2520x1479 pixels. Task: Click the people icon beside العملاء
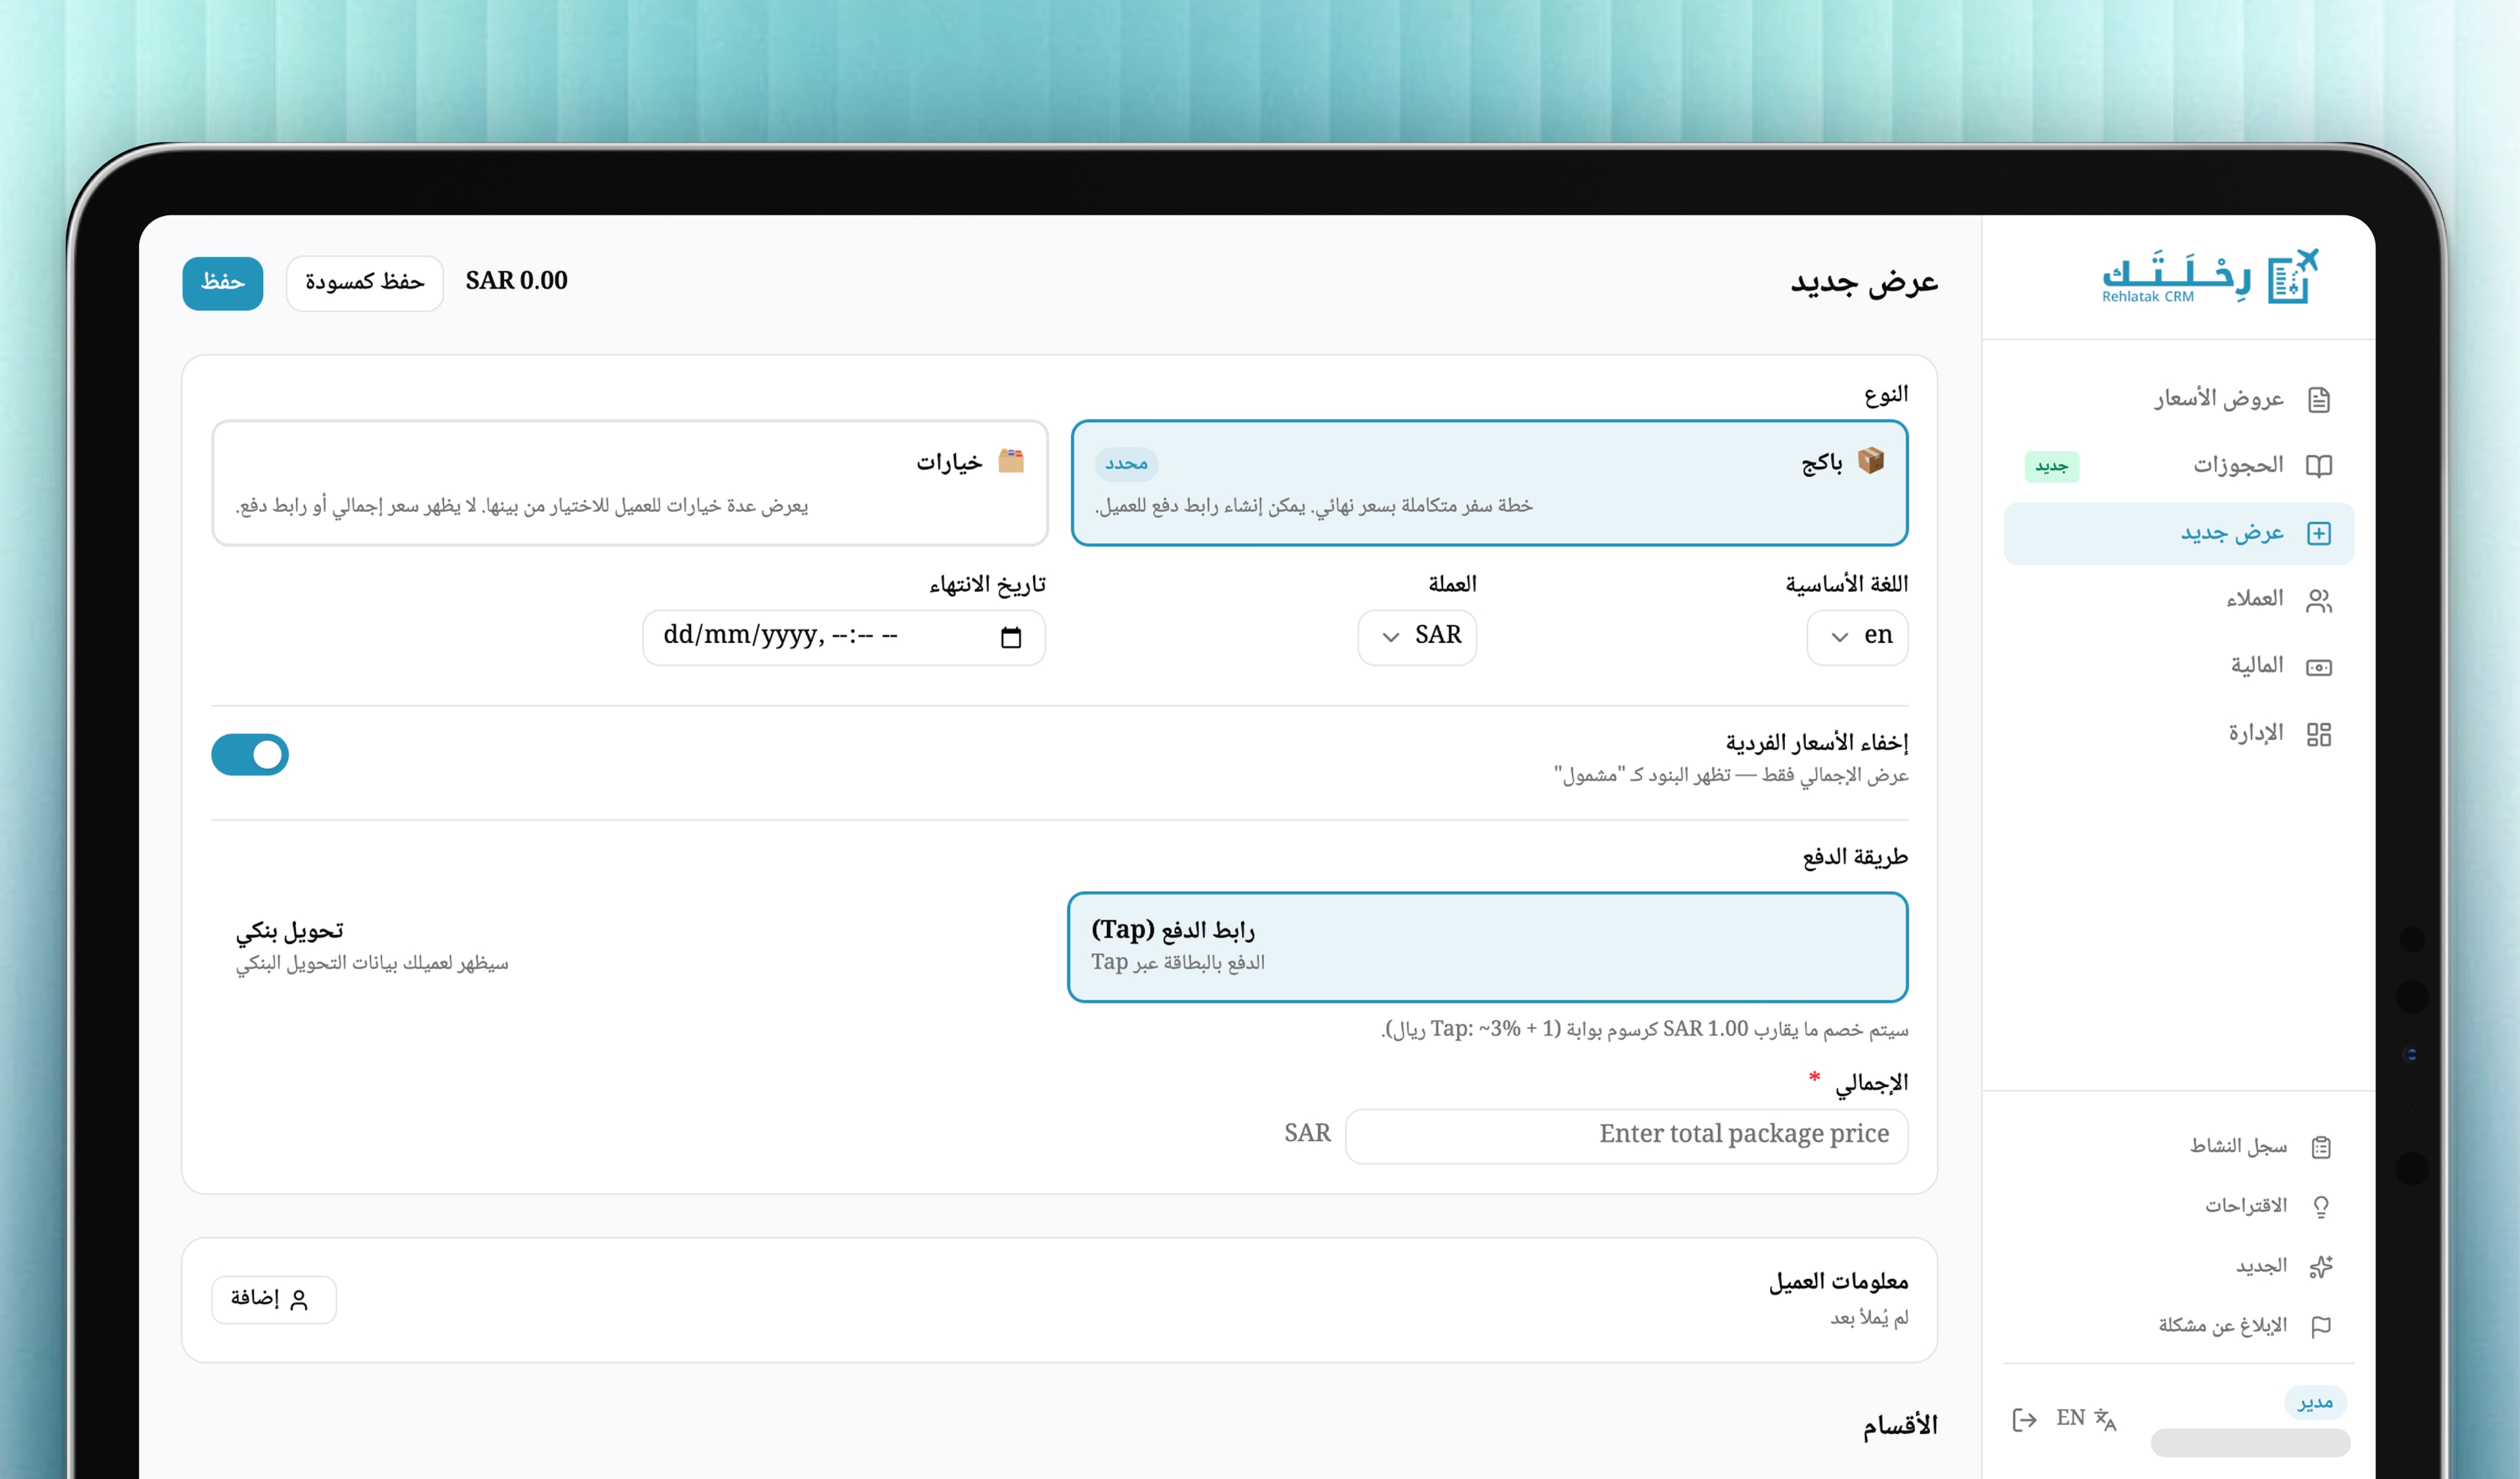2318,600
